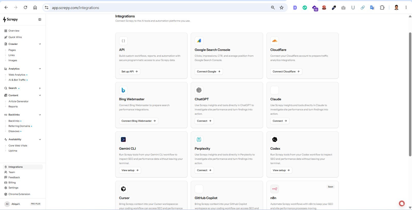412x210 pixels.
Task: Collapse the sidebar with the panel toggle icon
Action: pos(40,19)
